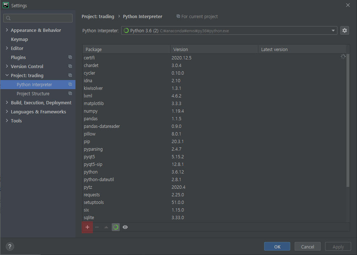Select the numpy package row
The image size is (357, 255).
click(214, 111)
